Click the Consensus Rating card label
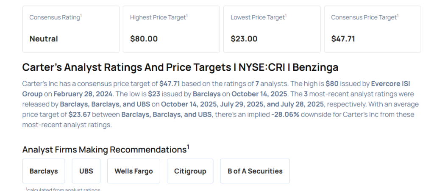Image resolution: width=434 pixels, height=191 pixels. coord(55,17)
